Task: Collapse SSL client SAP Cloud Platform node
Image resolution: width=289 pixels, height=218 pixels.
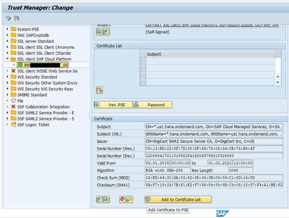Action: (7, 59)
